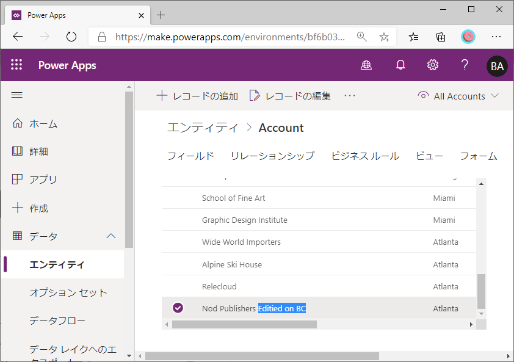Select エンティティ in the sidebar
Viewport: 514px width, 362px height.
point(62,264)
